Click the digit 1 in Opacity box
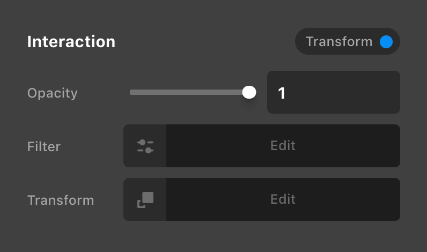This screenshot has width=427, height=252. click(282, 93)
